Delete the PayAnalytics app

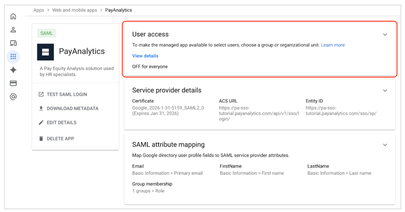pyautogui.click(x=60, y=139)
